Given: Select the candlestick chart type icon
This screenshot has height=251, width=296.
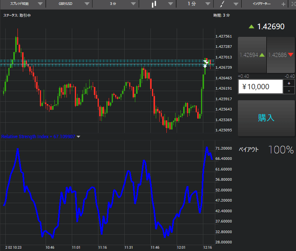Looking at the screenshot, I should pos(154,4).
